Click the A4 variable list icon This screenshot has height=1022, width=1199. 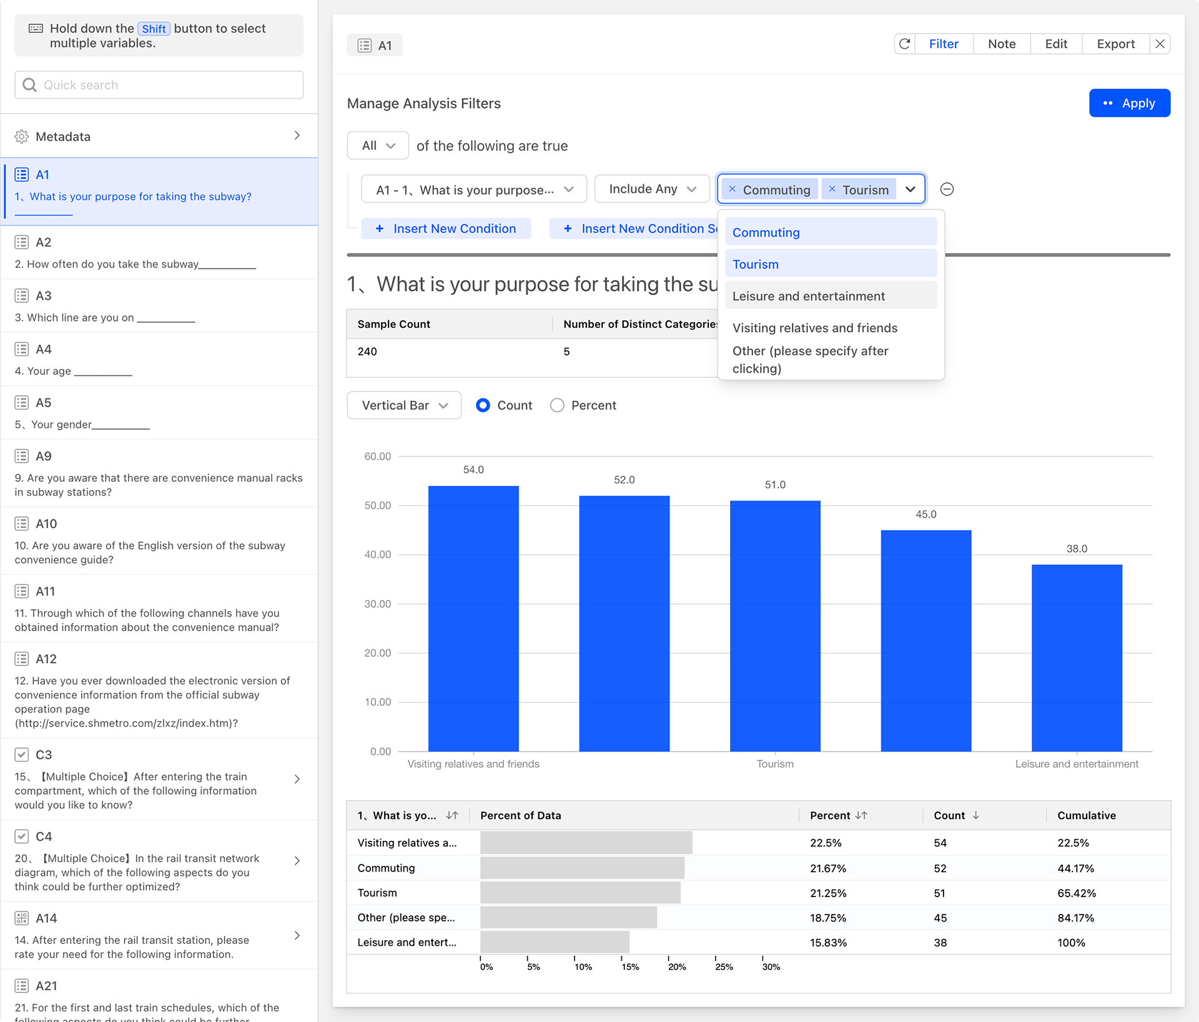point(22,350)
